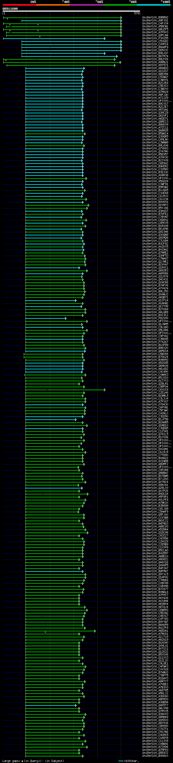Click the query ID BB911600
The image size is (173, 763).
10,9
